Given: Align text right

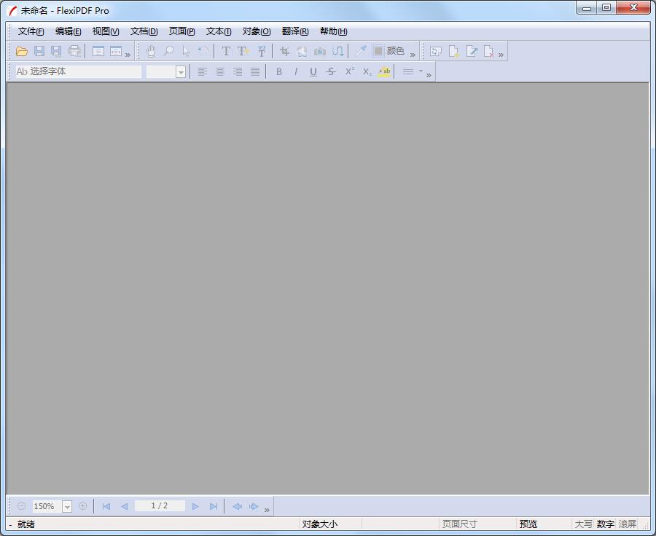Looking at the screenshot, I should click(238, 71).
